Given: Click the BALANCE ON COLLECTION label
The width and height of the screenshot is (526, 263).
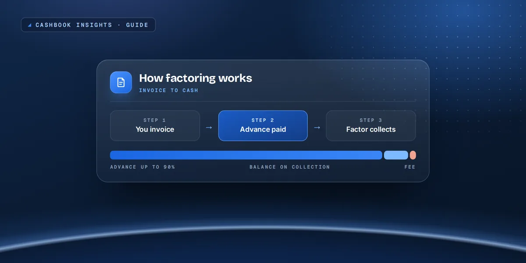Looking at the screenshot, I should 290,167.
